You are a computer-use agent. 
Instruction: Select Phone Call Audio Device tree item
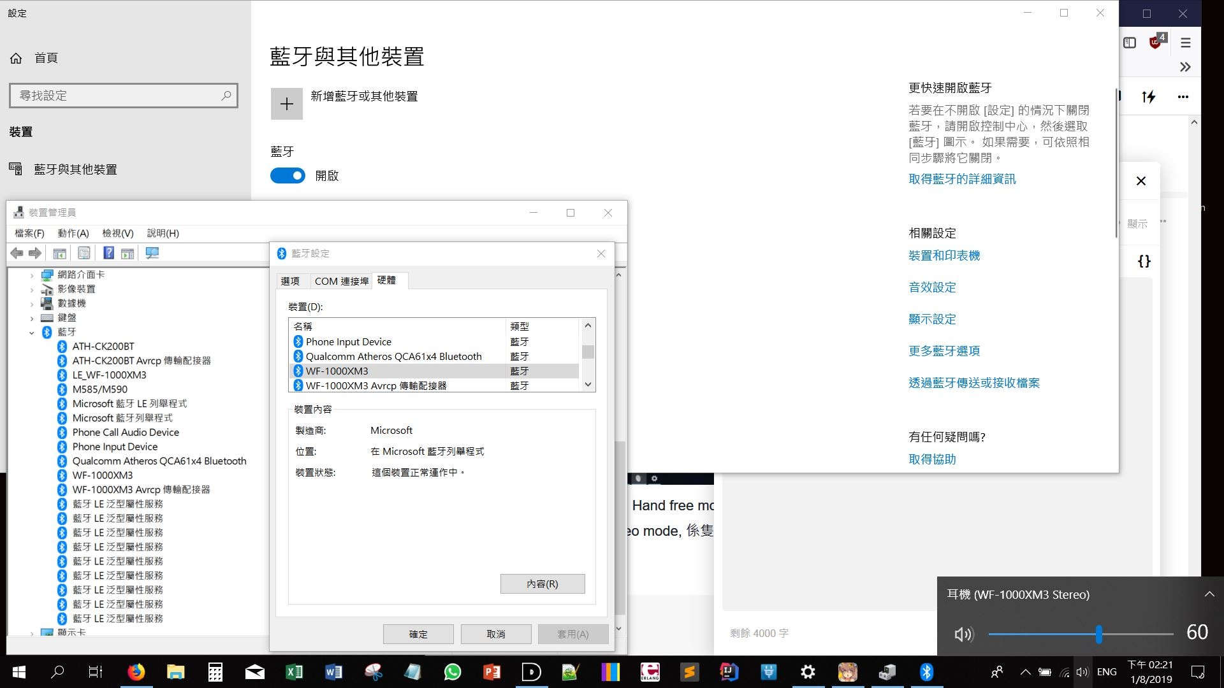tap(126, 433)
